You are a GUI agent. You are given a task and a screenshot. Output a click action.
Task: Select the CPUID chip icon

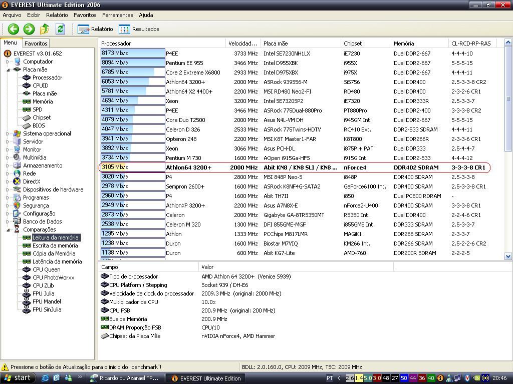pos(27,85)
